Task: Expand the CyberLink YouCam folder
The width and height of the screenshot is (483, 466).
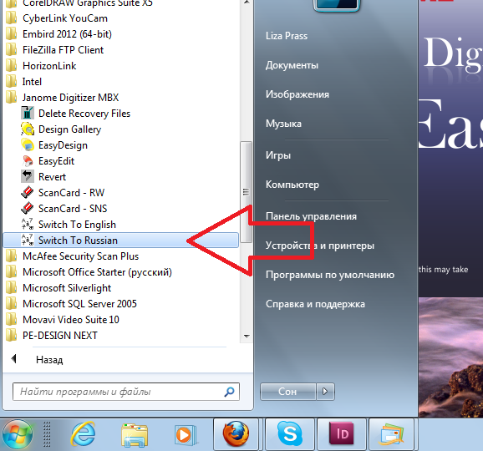Action: [x=57, y=18]
